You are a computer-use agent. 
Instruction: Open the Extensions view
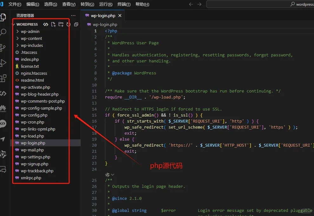(x=3, y=78)
